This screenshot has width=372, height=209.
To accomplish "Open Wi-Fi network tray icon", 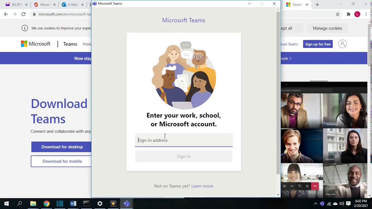I will click(x=329, y=204).
